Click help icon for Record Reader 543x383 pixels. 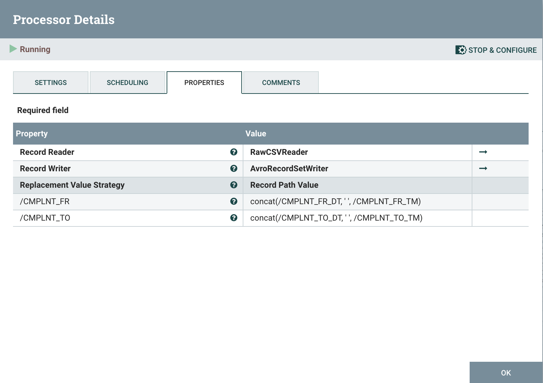pyautogui.click(x=234, y=152)
